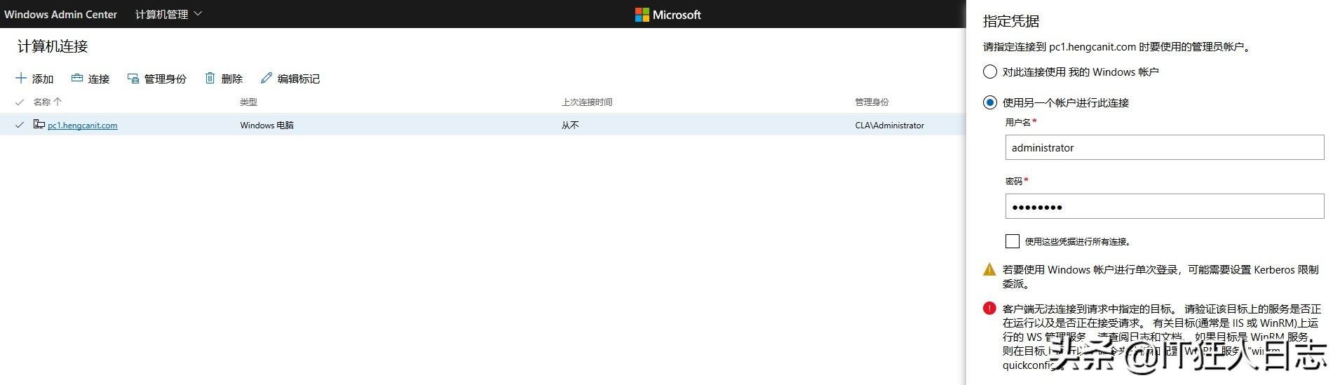Click the 删除 label
The image size is (1340, 385).
coord(232,79)
